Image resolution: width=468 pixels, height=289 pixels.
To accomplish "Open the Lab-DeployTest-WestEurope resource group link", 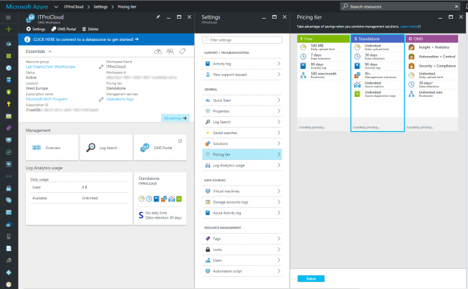I will coord(50,67).
